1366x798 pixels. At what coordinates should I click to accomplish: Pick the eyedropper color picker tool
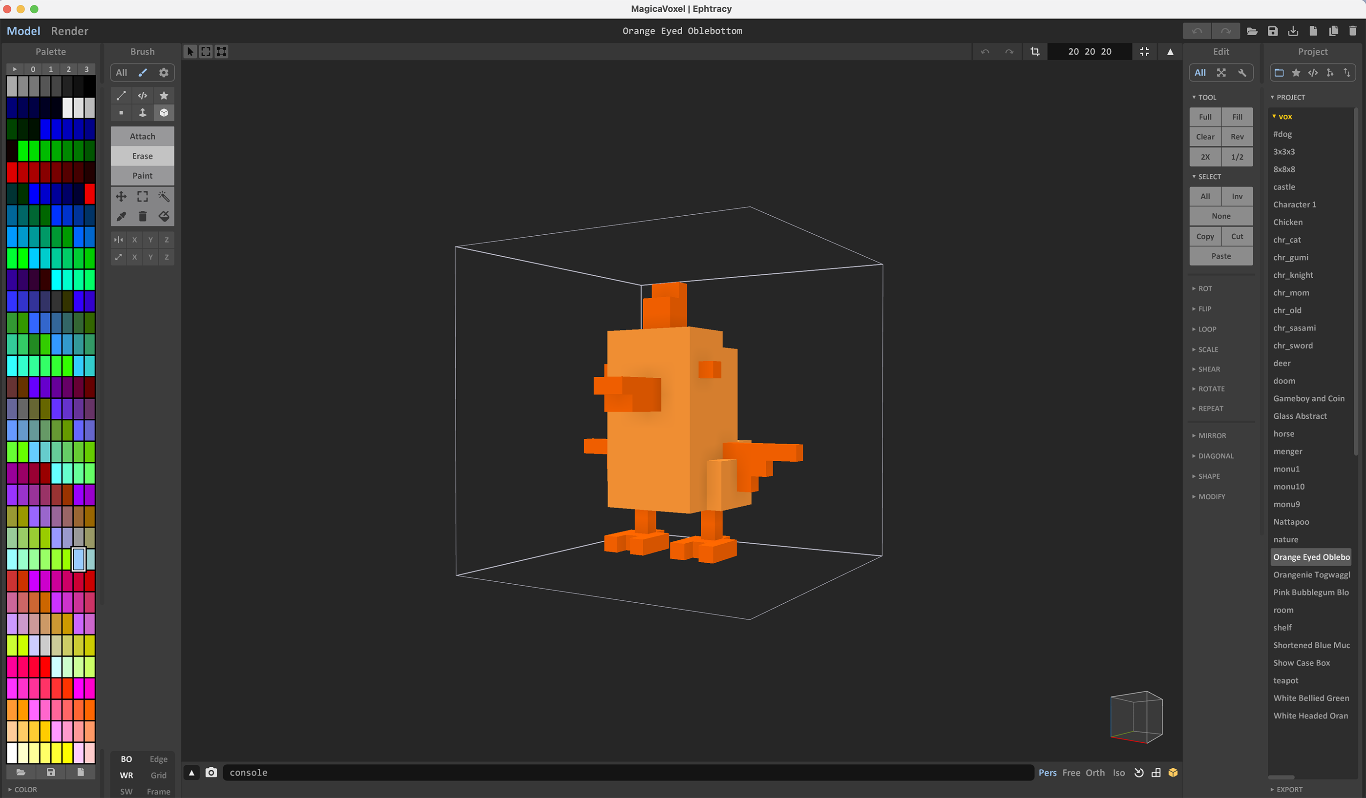(x=121, y=216)
